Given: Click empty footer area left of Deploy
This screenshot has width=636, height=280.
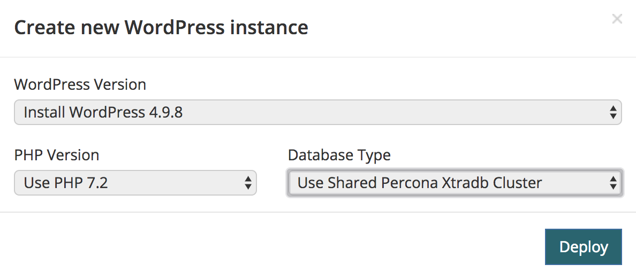Looking at the screenshot, I should coord(268,247).
